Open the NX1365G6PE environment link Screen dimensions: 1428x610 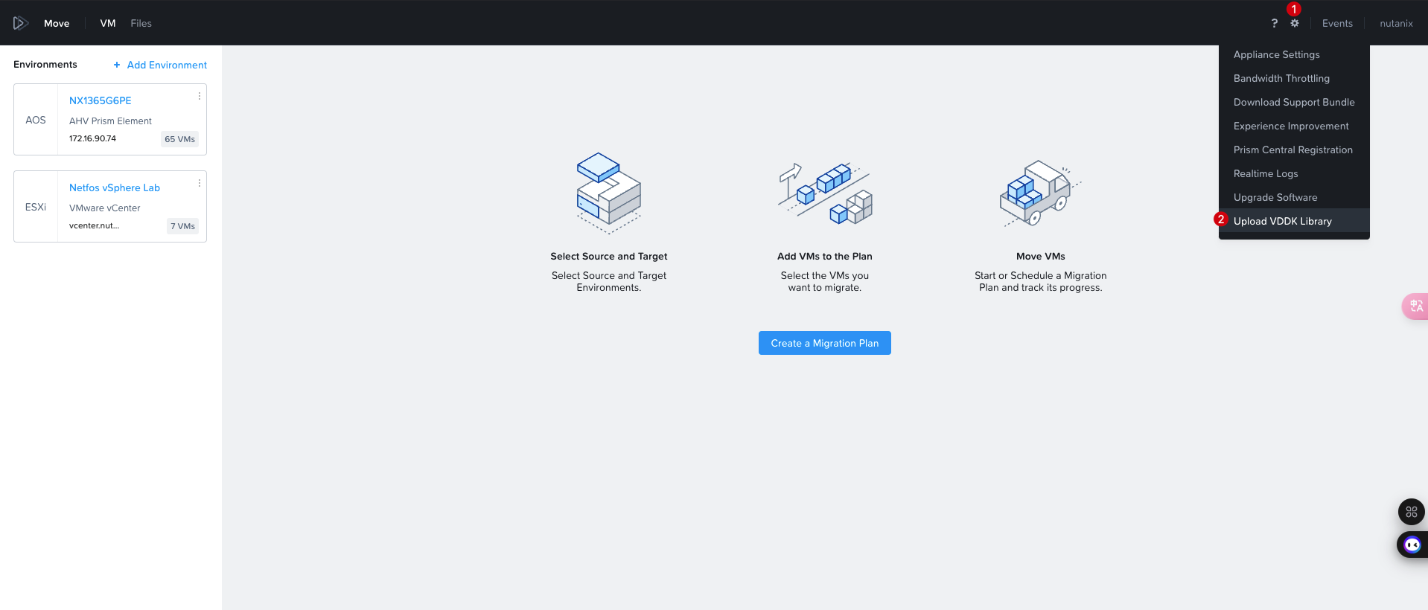(x=101, y=100)
